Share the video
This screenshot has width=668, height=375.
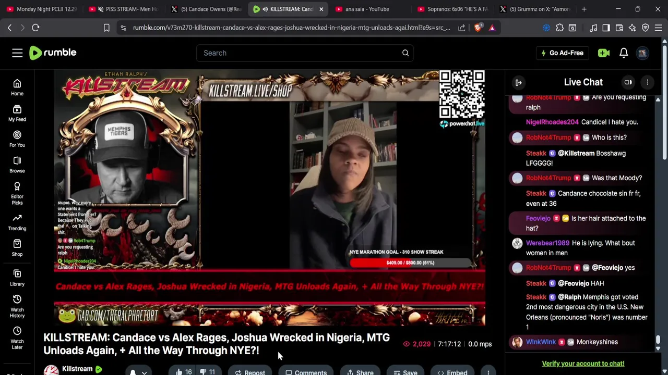360,372
